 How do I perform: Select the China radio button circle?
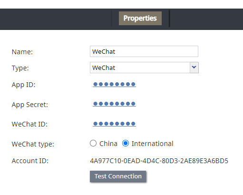click(x=93, y=143)
